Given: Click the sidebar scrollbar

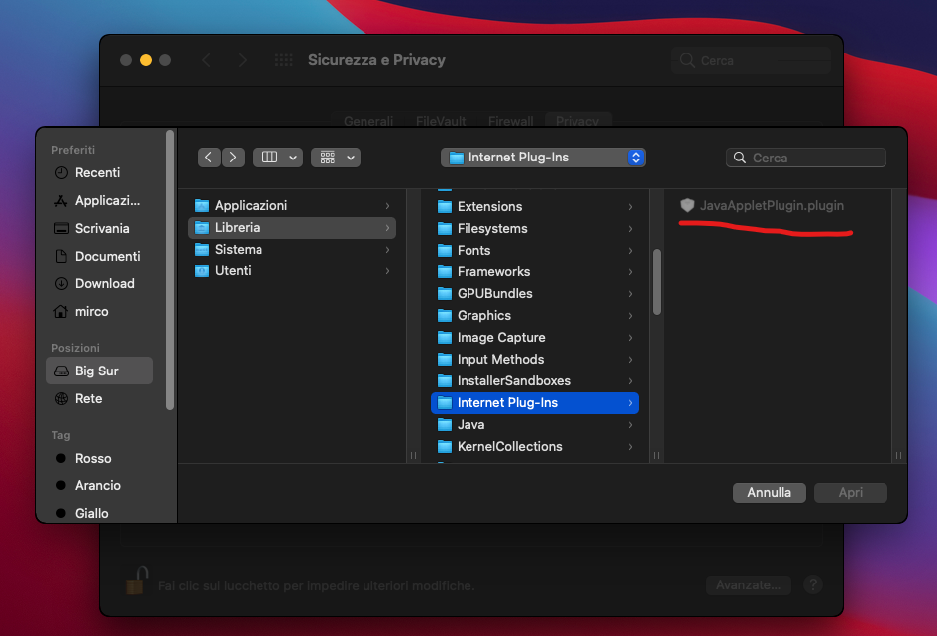Looking at the screenshot, I should pyautogui.click(x=170, y=269).
